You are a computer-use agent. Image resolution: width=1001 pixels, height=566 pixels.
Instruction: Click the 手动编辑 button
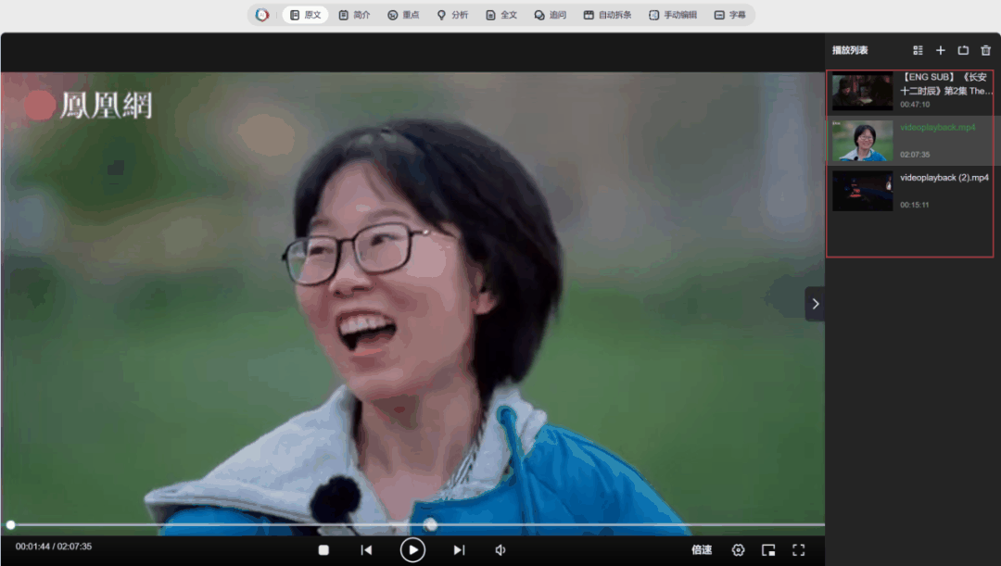click(673, 15)
